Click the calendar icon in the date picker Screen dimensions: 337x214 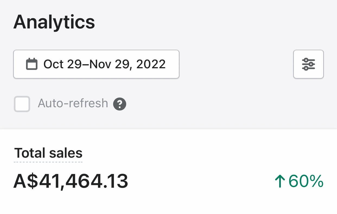tap(31, 64)
